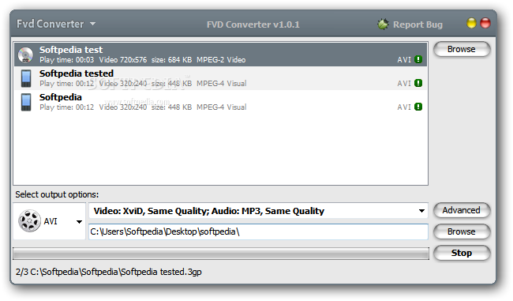Open the Advanced settings button

[462, 210]
